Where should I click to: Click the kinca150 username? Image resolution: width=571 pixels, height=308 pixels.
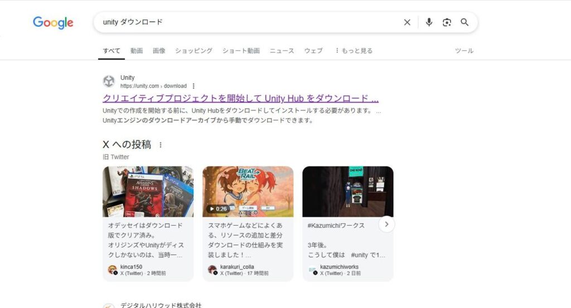click(131, 267)
